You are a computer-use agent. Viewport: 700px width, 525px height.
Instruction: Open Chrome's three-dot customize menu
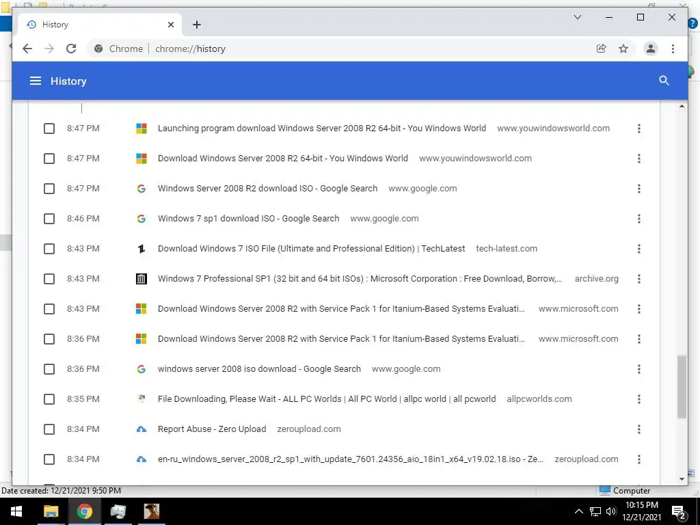(x=673, y=49)
